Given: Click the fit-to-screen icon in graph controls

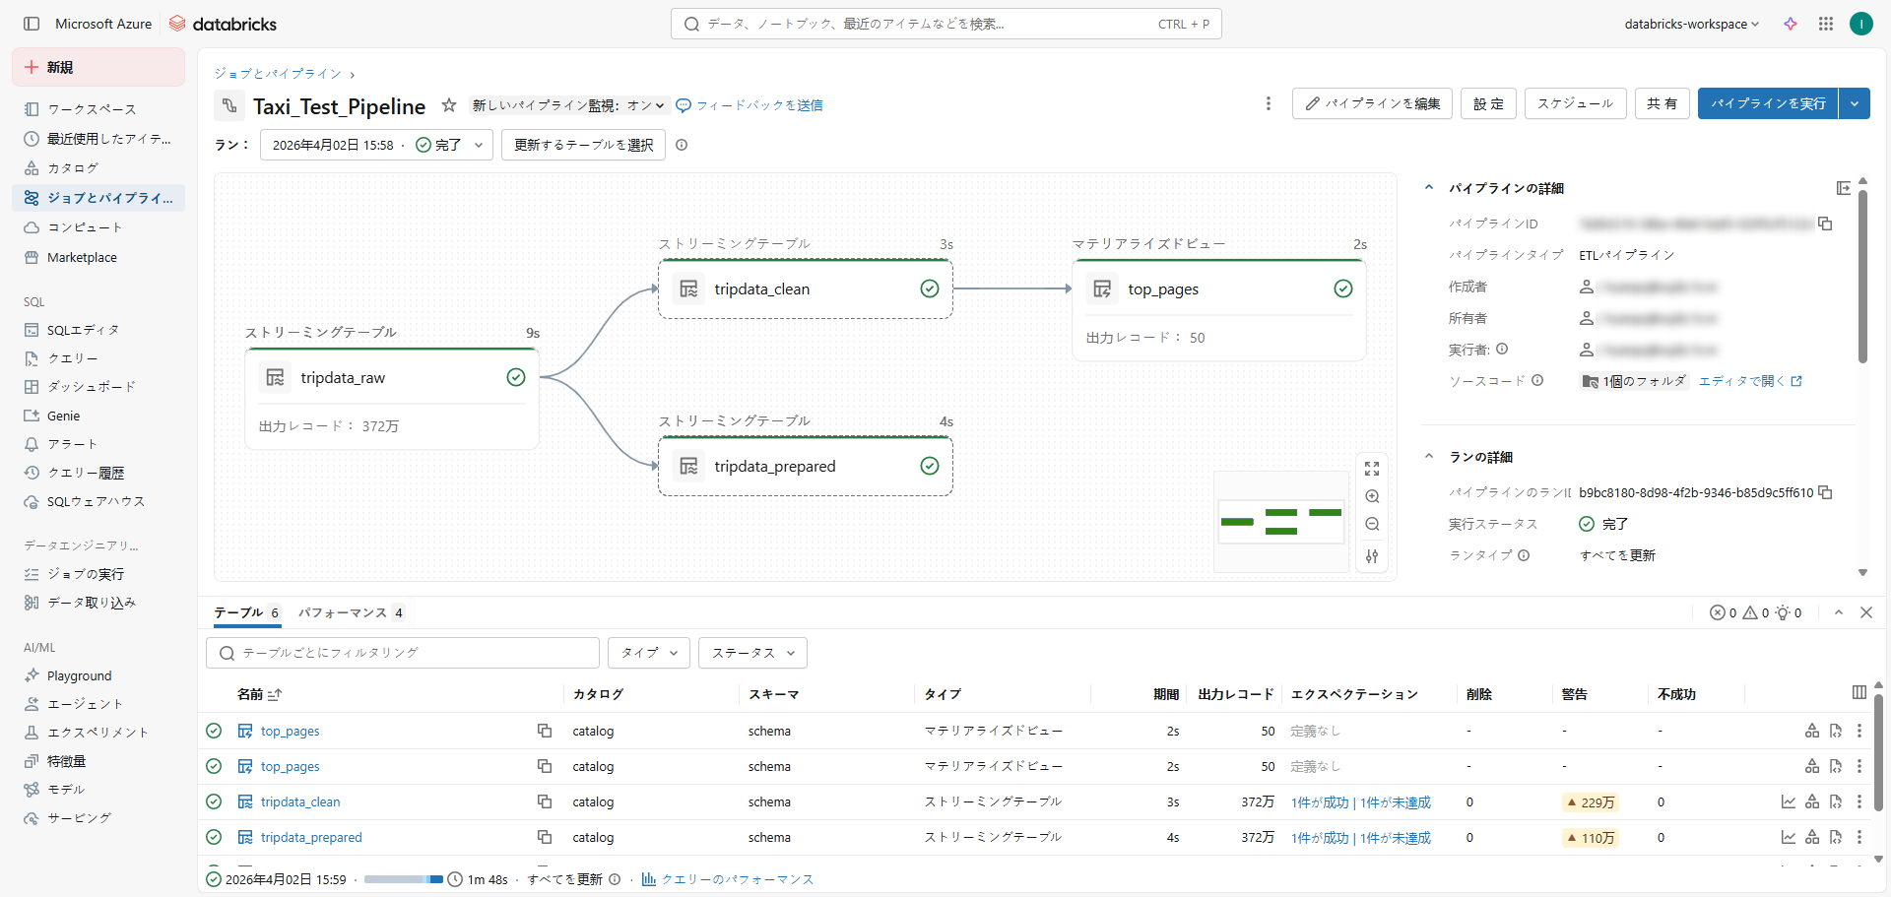Looking at the screenshot, I should (x=1372, y=469).
